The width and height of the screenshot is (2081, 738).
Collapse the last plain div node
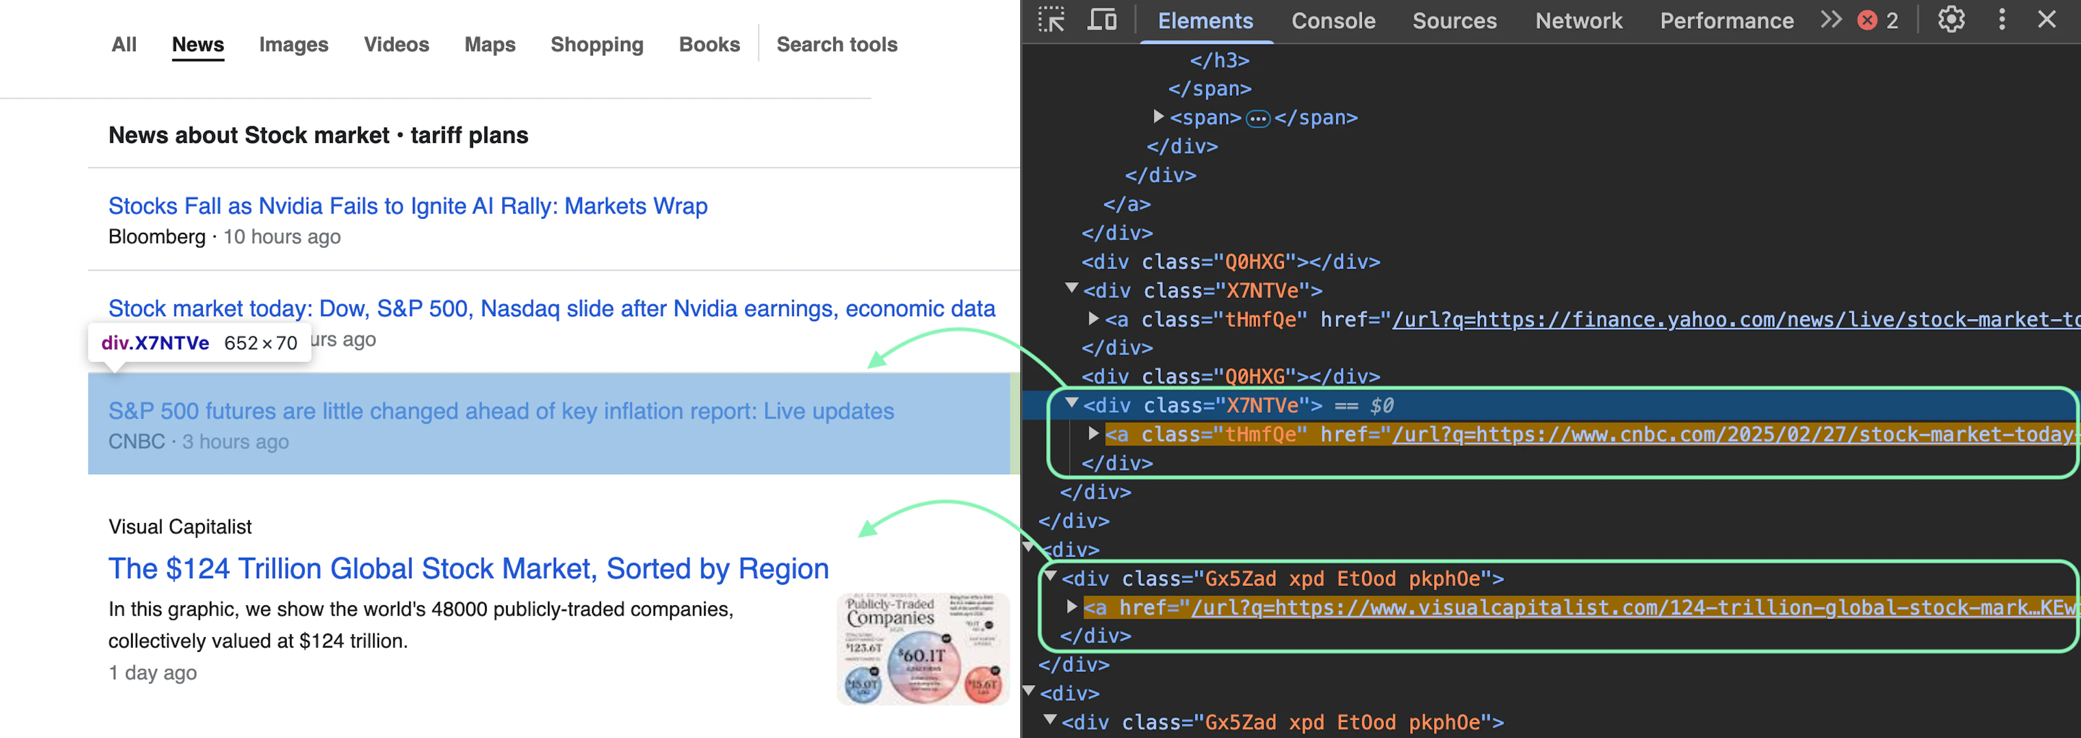click(x=1029, y=691)
